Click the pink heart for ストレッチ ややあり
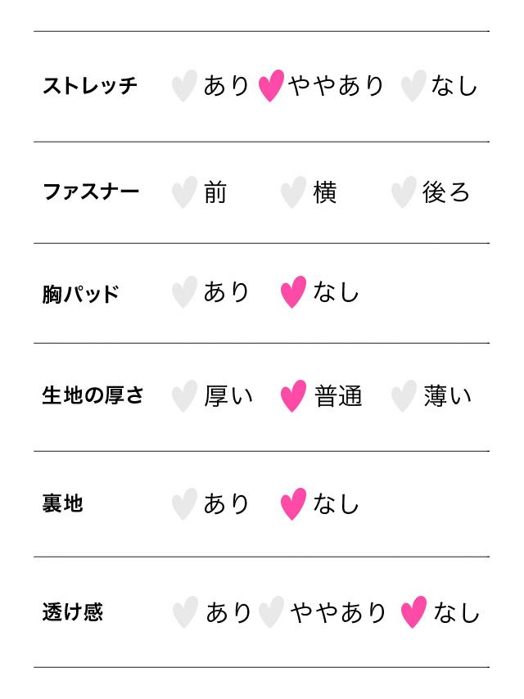524x699 pixels. click(271, 85)
